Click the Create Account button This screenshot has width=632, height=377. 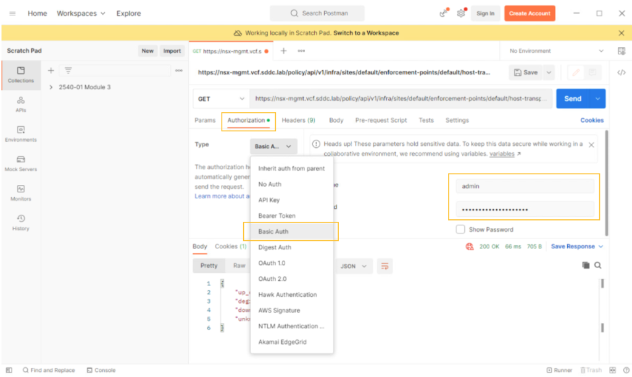(x=530, y=14)
